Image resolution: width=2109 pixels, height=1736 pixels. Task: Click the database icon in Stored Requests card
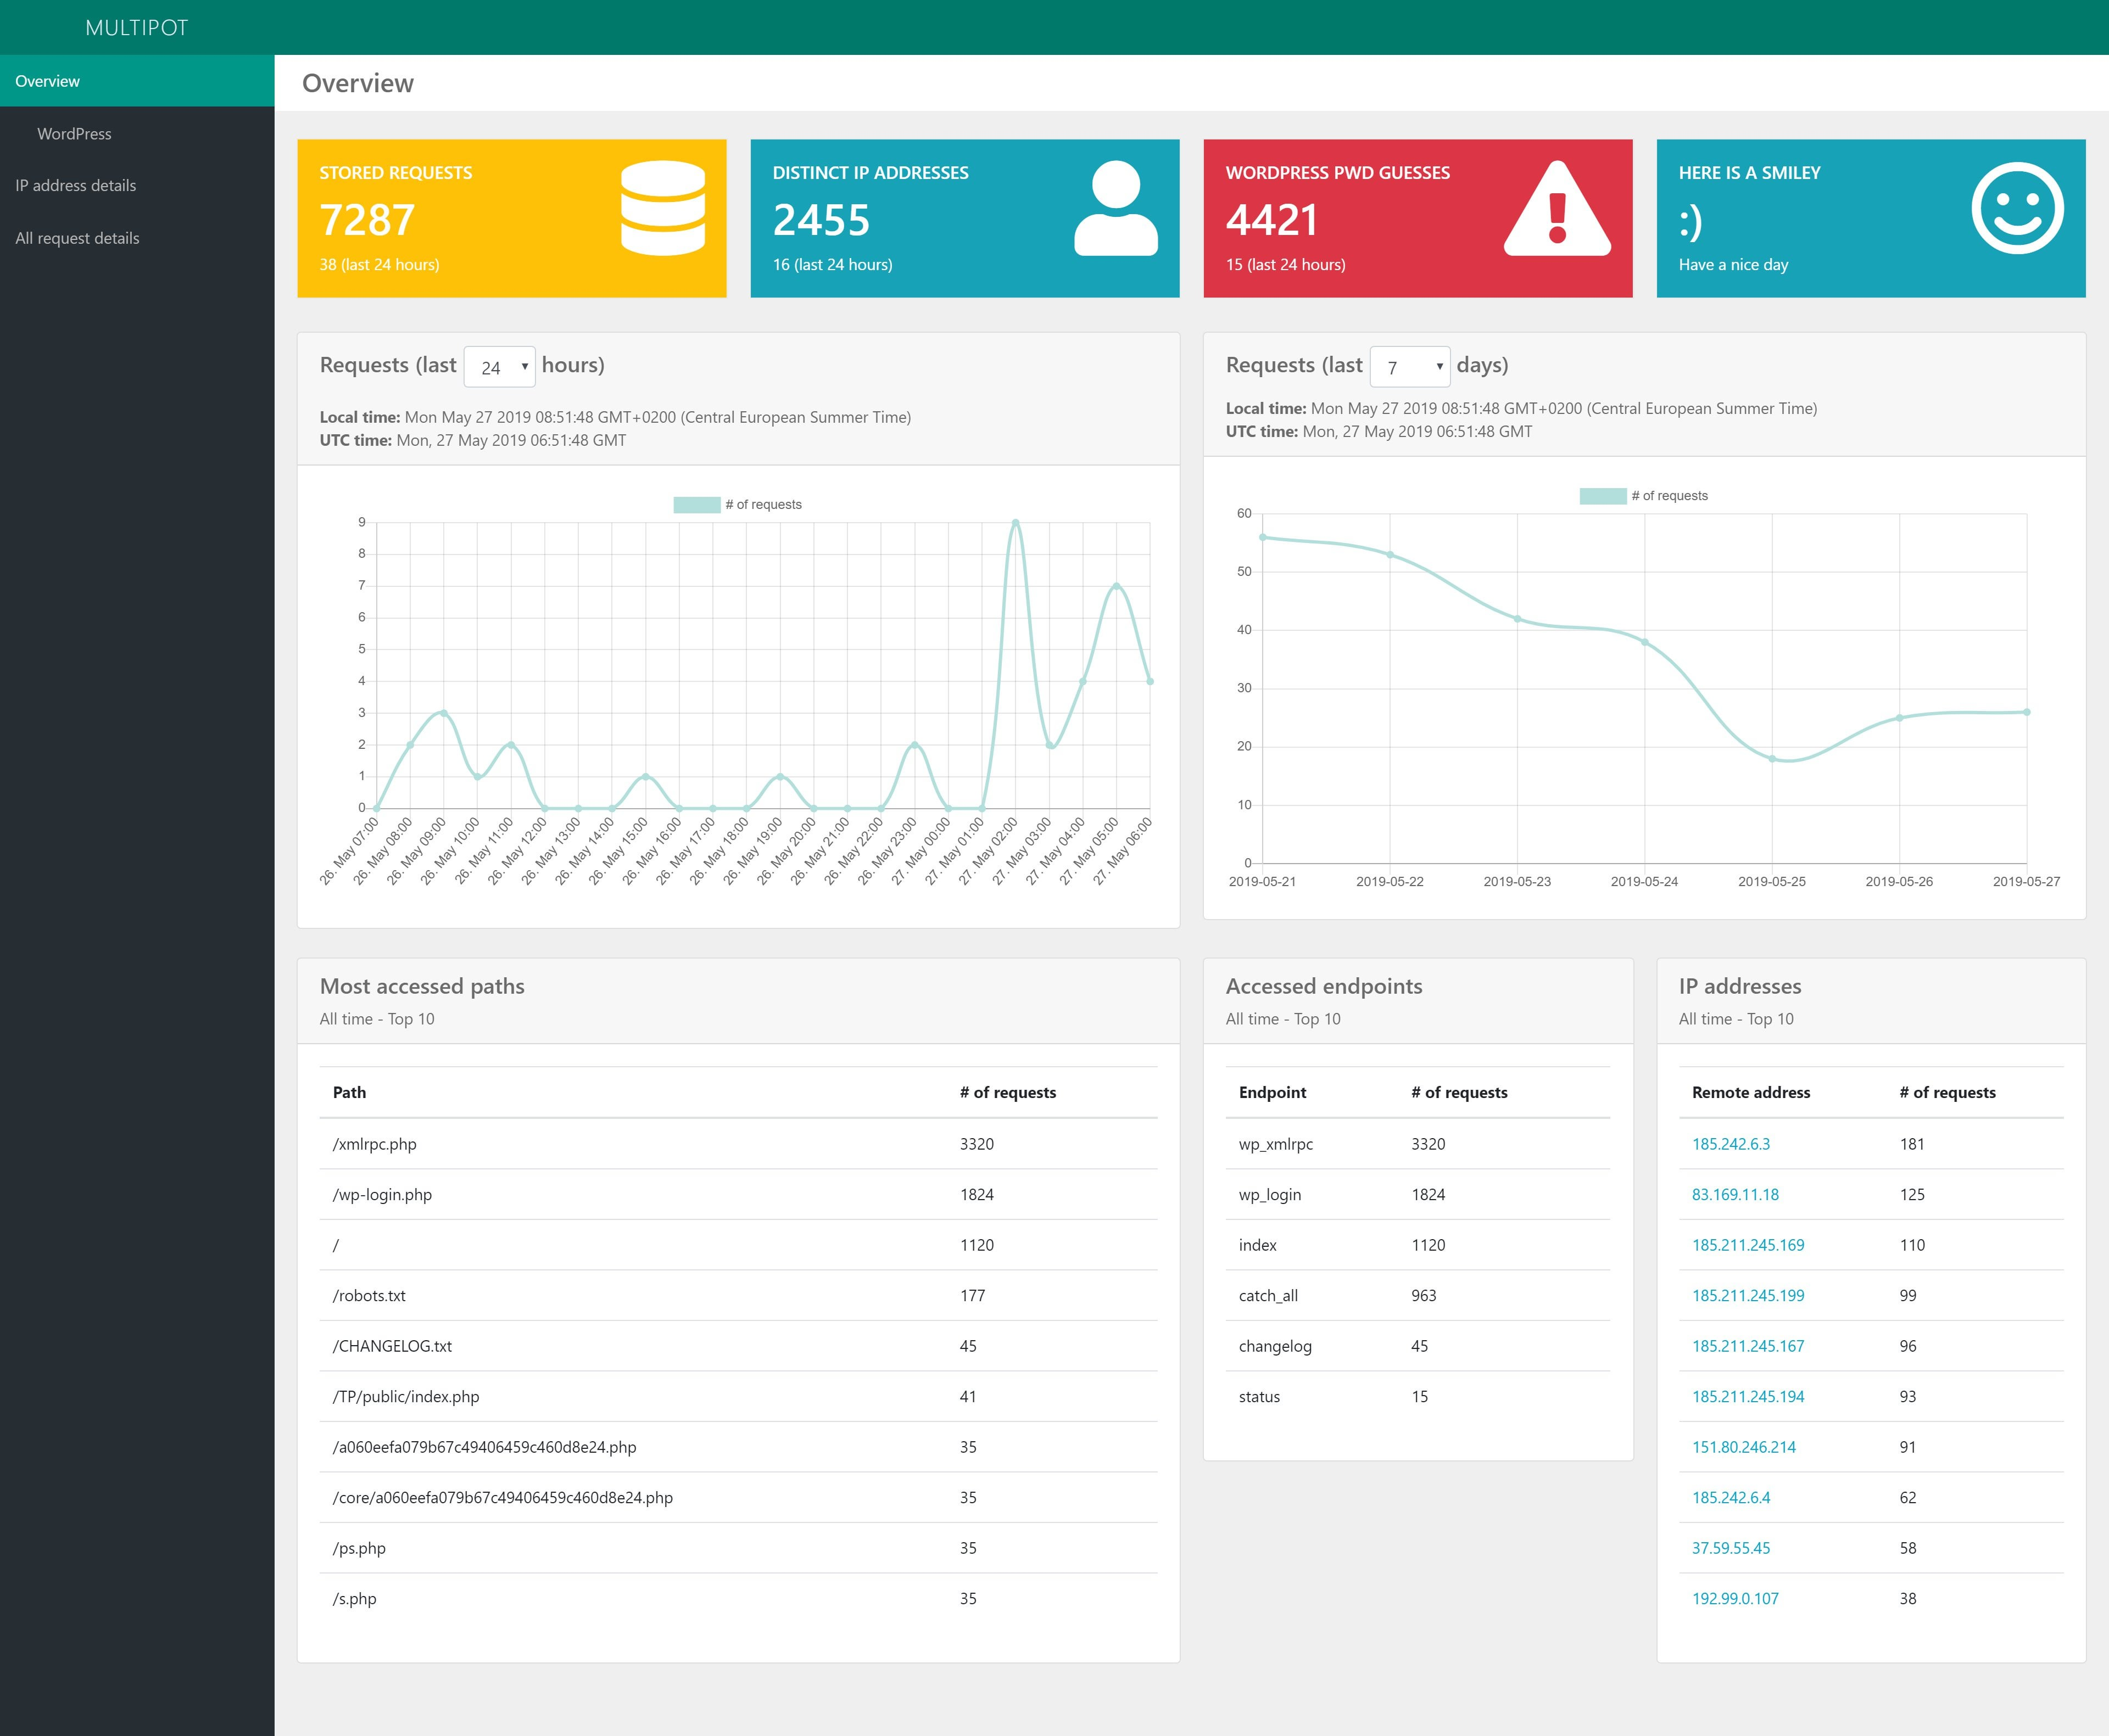pyautogui.click(x=662, y=209)
